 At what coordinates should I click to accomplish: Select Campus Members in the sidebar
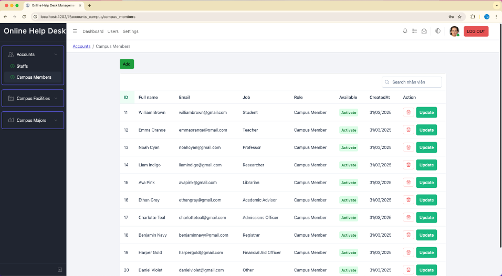(x=33, y=77)
